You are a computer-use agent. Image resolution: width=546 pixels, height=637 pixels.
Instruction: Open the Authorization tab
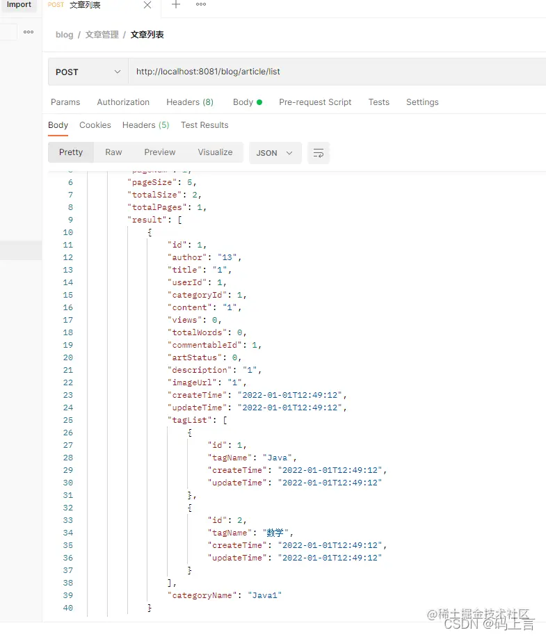pos(123,102)
